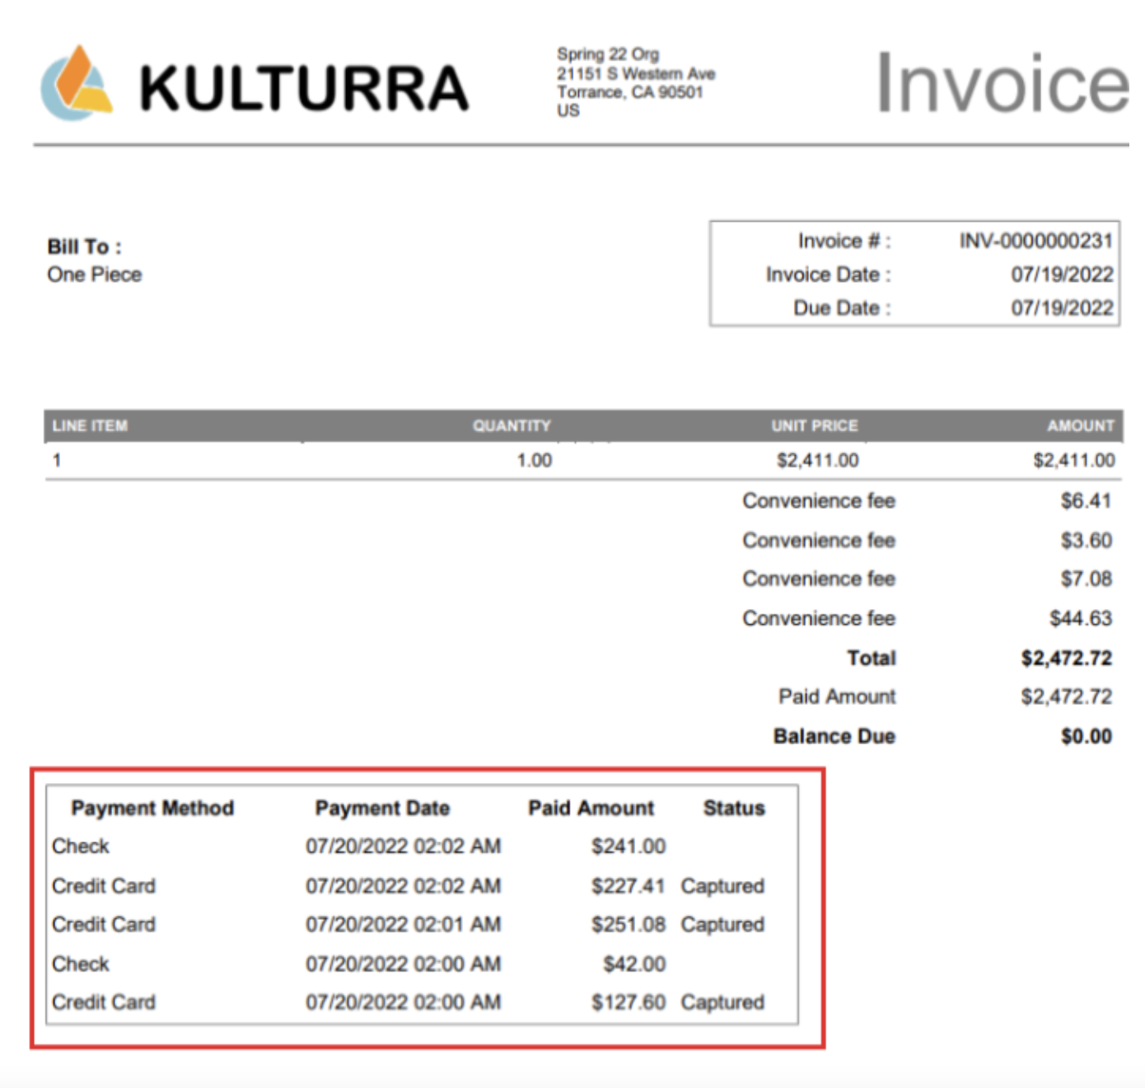Click the $6.41 convenience fee amount
1145x1088 pixels.
coord(1087,501)
